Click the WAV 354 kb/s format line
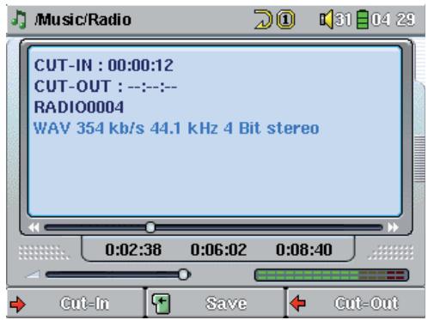 click(176, 128)
